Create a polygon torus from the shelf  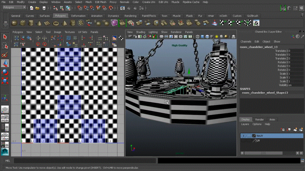56,23
